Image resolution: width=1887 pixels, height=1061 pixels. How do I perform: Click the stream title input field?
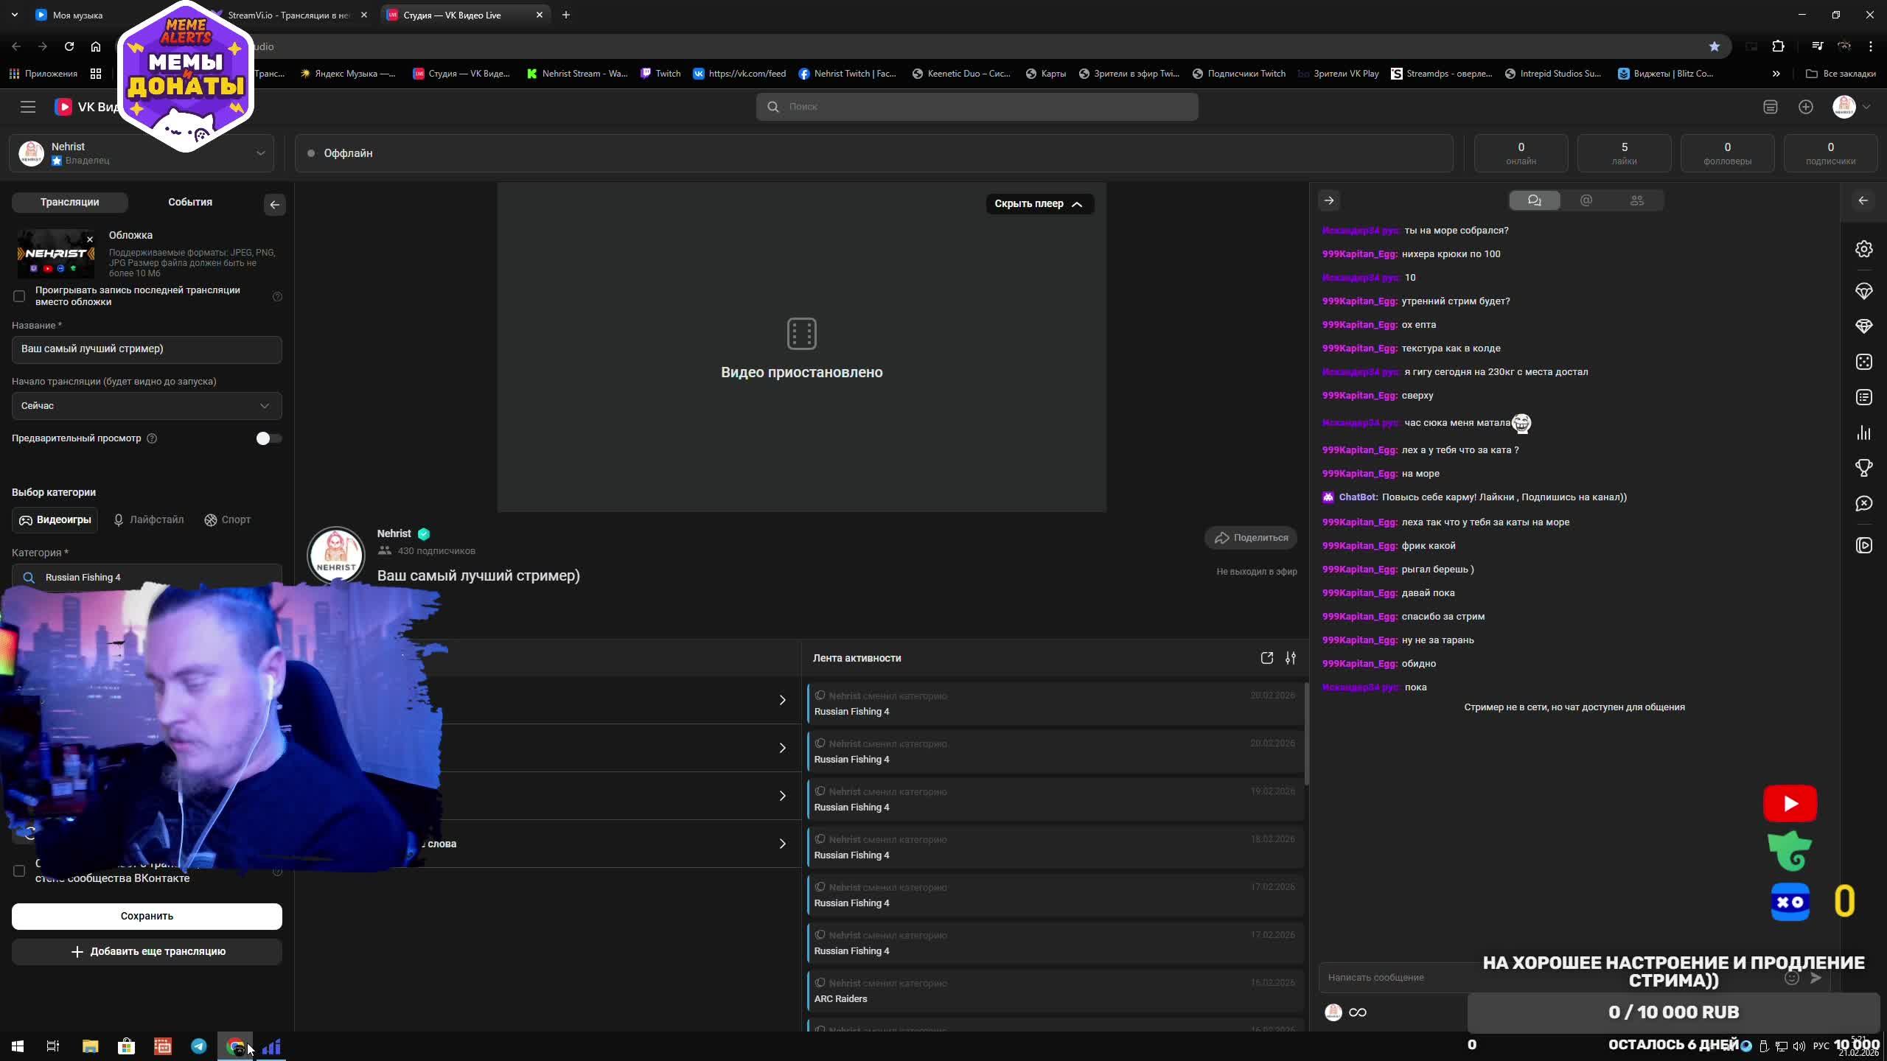[147, 349]
